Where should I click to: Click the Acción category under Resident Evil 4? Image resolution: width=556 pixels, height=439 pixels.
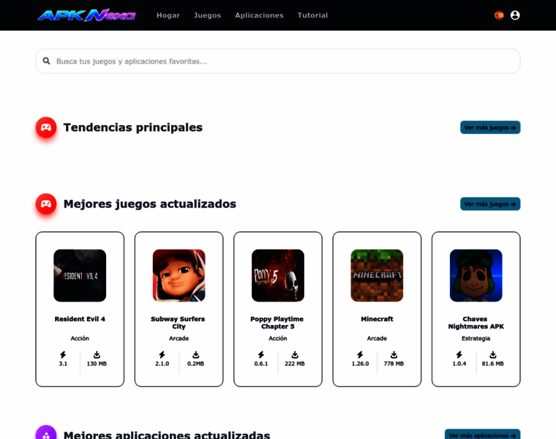tap(80, 338)
